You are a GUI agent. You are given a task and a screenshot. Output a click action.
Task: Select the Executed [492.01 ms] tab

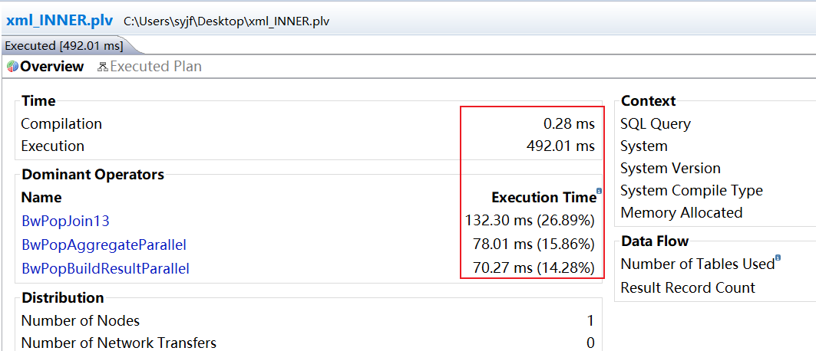click(64, 46)
